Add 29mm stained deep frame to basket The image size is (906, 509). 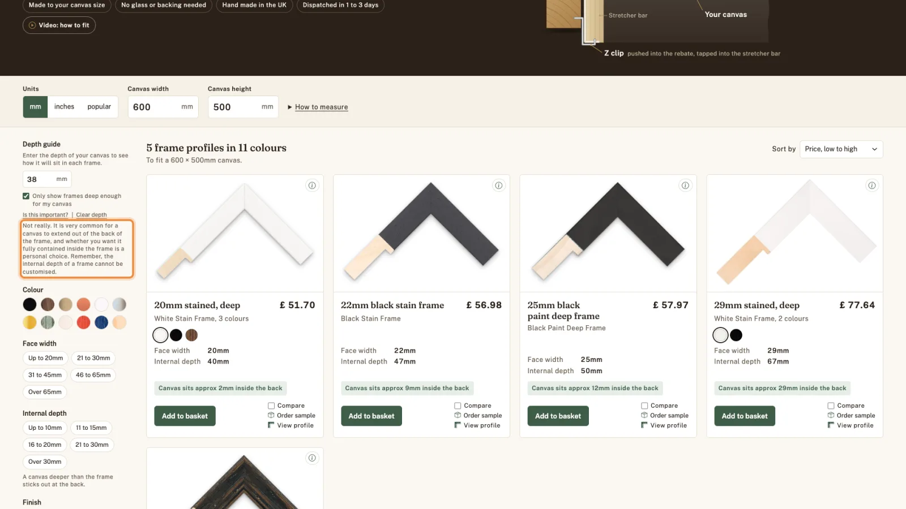[745, 416]
